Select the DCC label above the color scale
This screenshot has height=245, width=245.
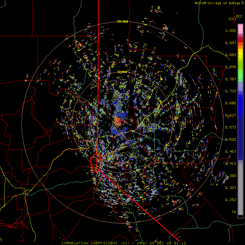point(239,16)
